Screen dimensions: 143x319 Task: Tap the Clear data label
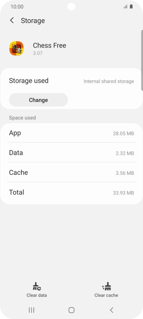[37, 295]
